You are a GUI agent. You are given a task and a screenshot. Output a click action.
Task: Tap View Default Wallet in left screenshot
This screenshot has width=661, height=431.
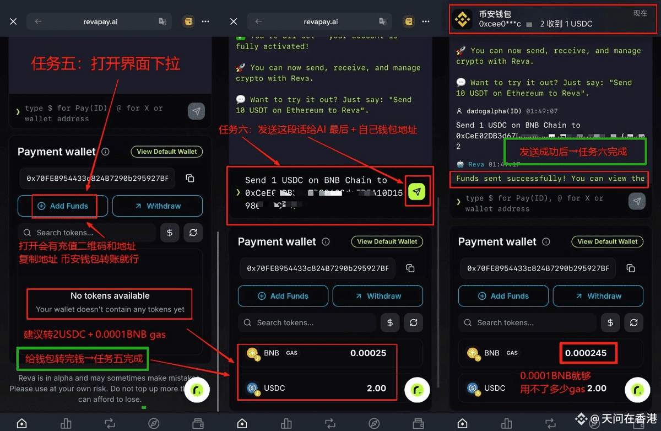tap(167, 152)
